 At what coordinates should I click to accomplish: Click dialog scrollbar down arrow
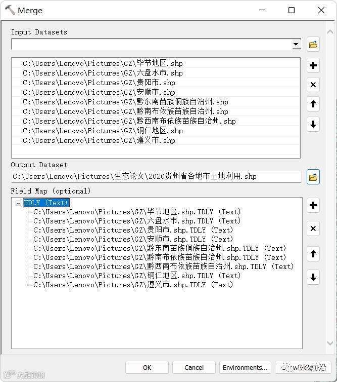[x=330, y=343]
